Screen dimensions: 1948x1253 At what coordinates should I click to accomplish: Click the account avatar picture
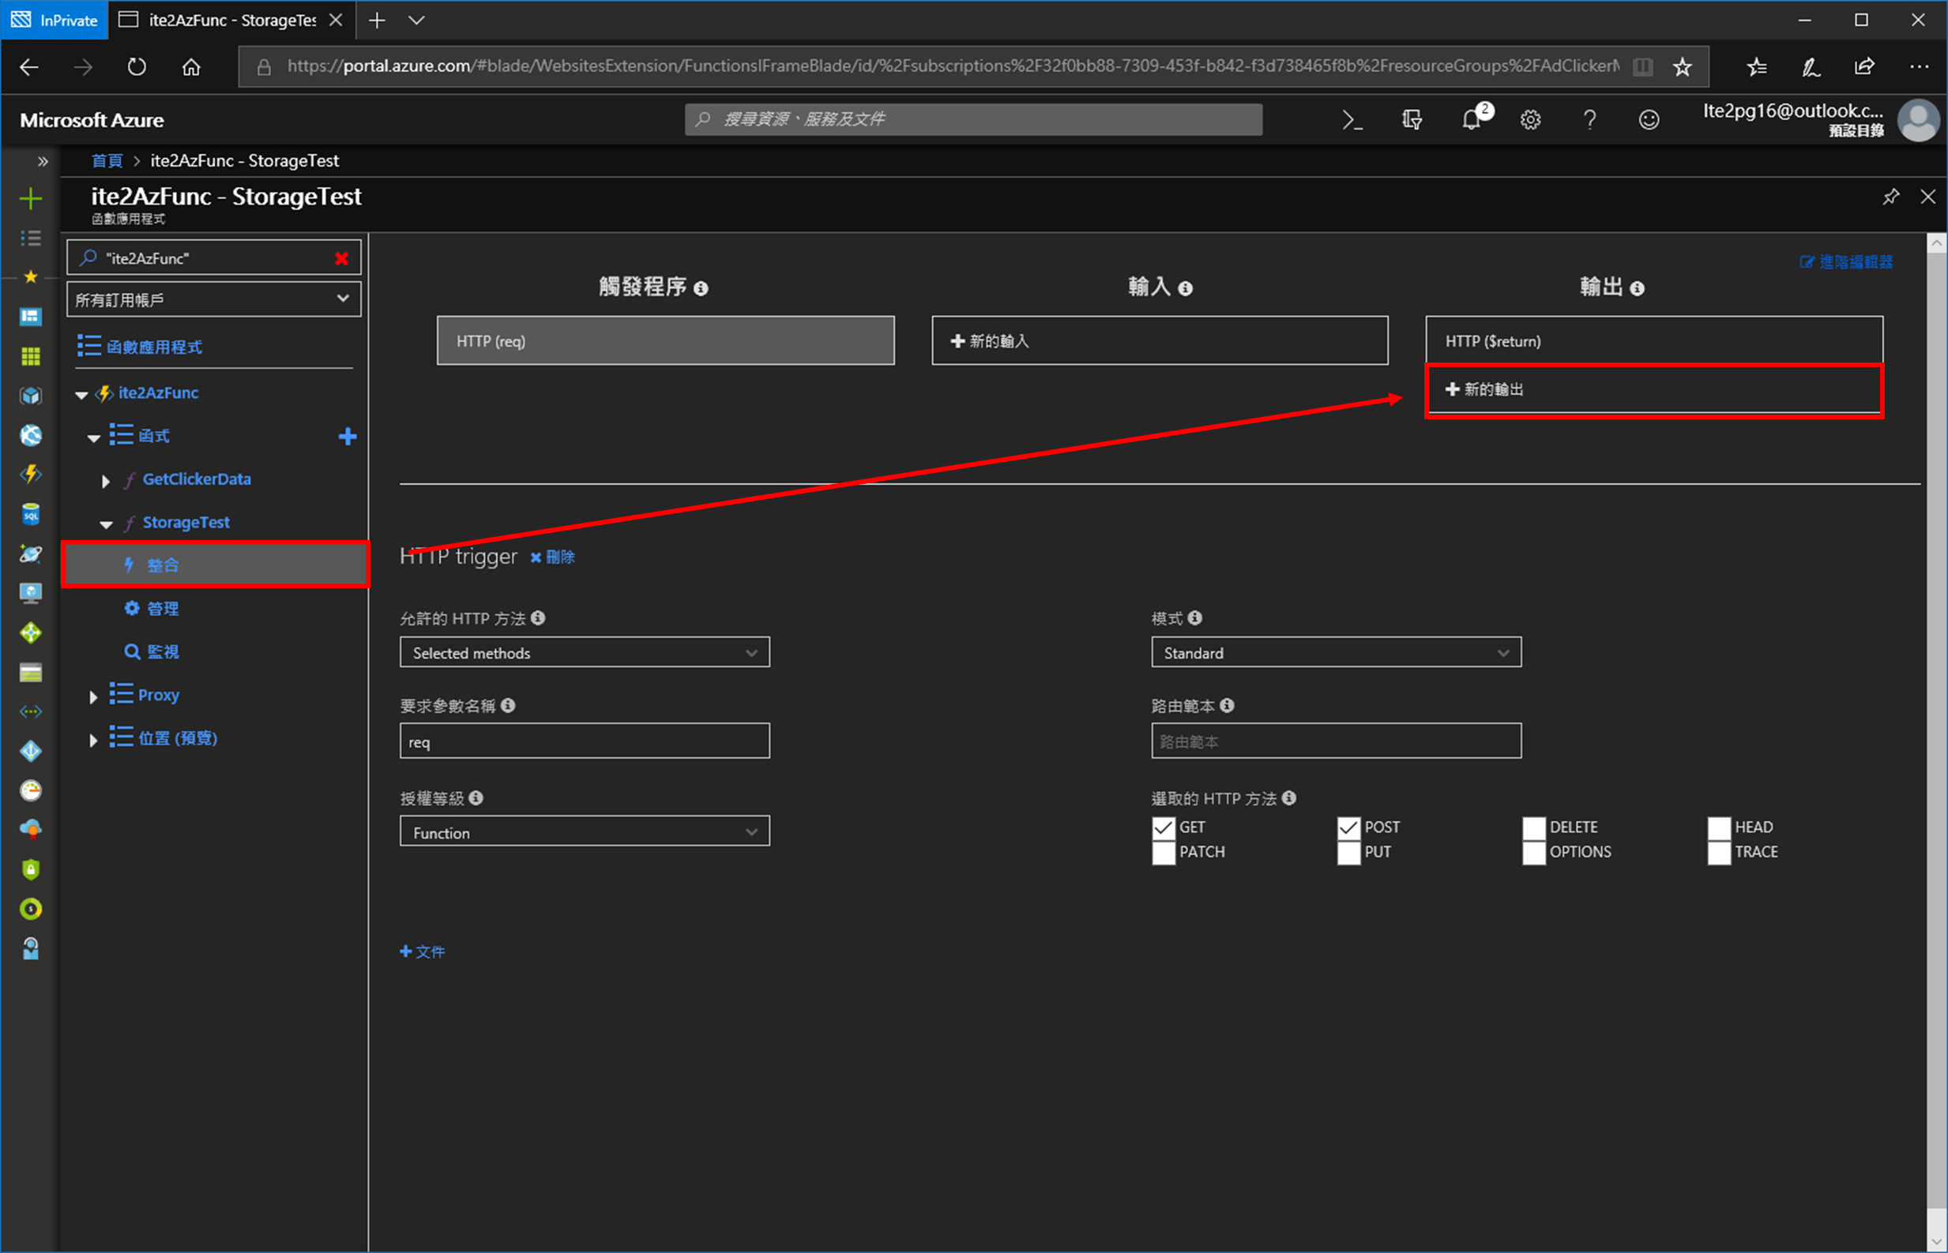(x=1917, y=119)
